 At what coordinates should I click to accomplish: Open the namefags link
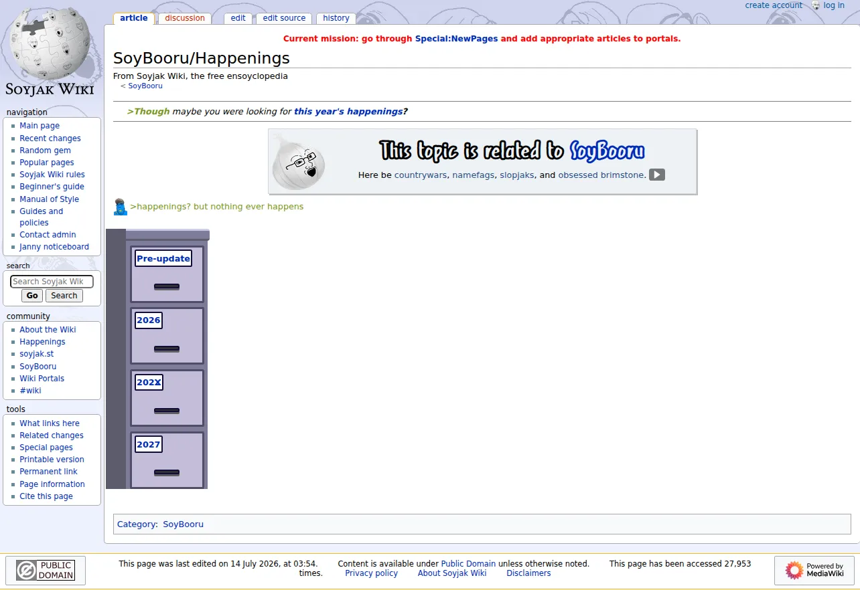pyautogui.click(x=474, y=175)
